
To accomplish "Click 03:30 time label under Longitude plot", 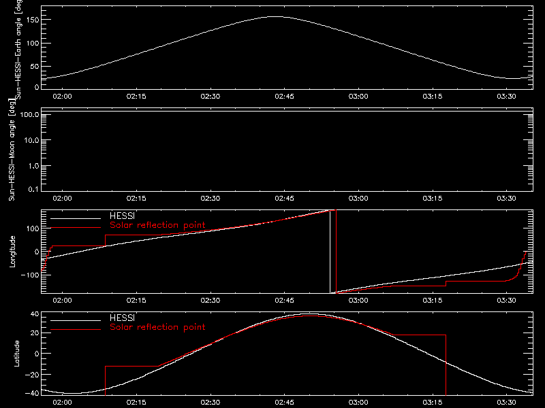I will tap(506, 300).
